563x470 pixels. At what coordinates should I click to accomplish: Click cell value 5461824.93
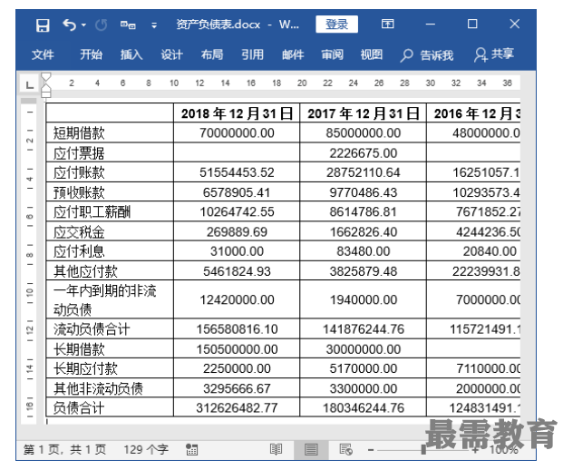click(x=237, y=271)
